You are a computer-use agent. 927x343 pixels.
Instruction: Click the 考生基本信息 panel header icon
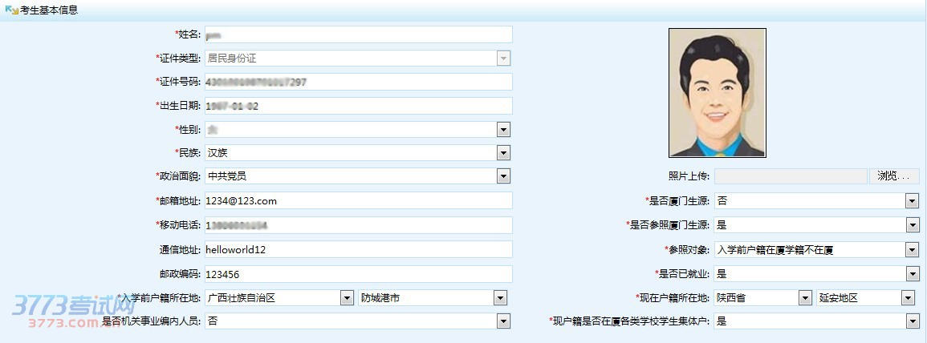pyautogui.click(x=11, y=10)
